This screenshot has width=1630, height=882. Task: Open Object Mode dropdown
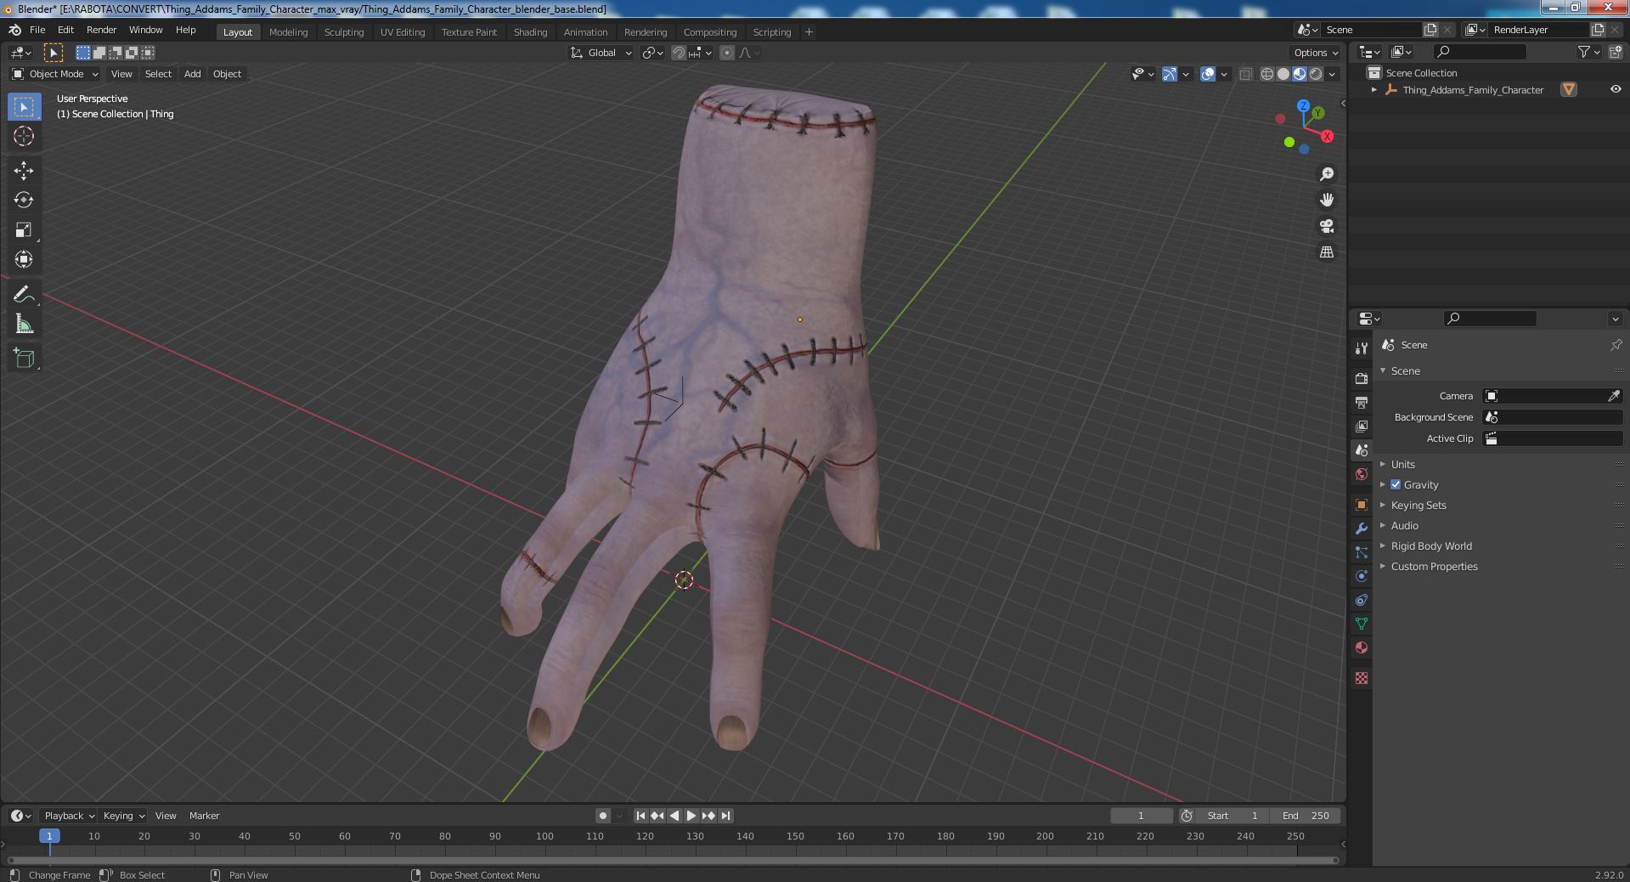[55, 74]
